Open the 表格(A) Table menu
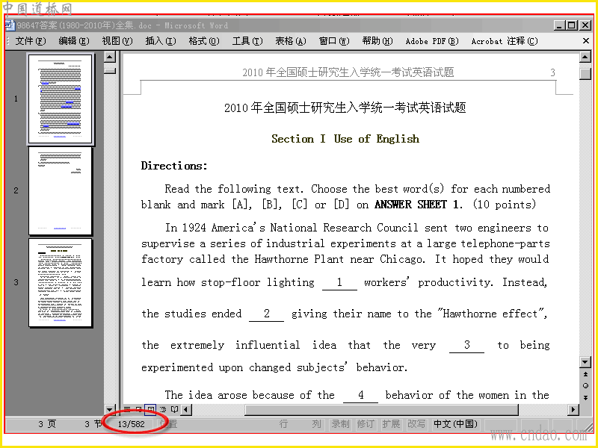 (291, 41)
